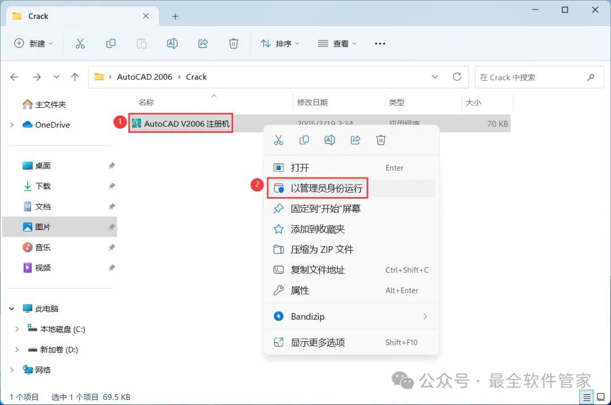Screen dimensions: 611x405
Task: Open the 排序 (Sort) dropdown
Action: 280,43
